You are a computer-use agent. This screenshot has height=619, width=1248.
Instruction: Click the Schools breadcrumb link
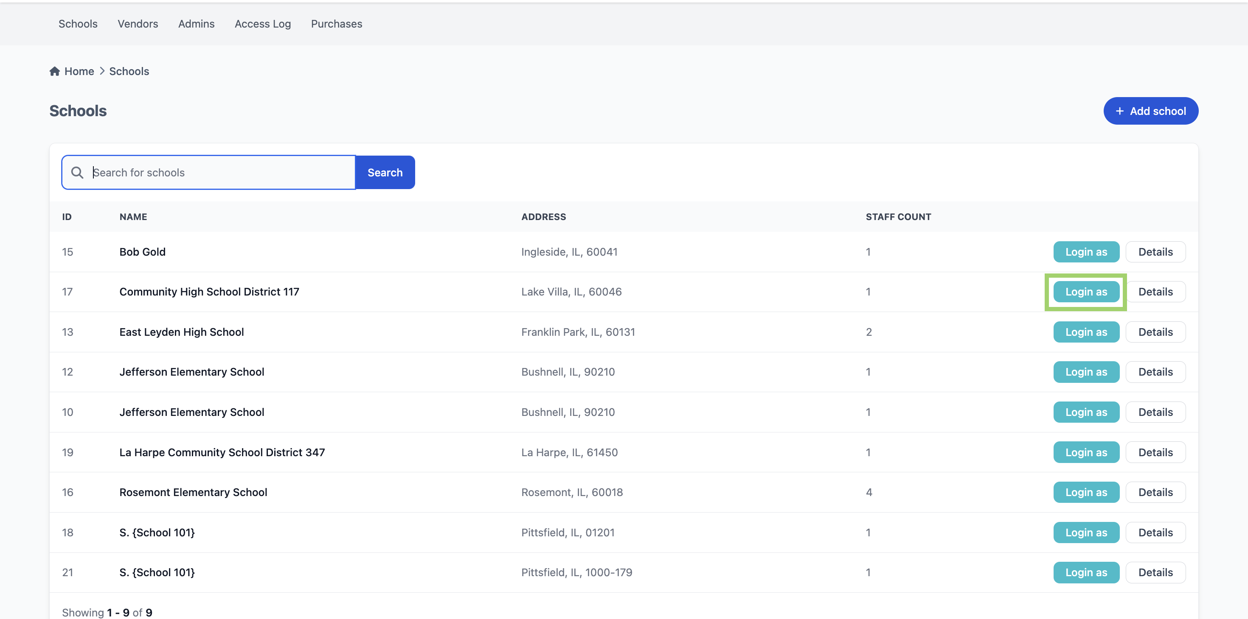[129, 71]
